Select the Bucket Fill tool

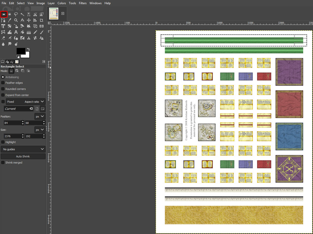[x=23, y=32]
